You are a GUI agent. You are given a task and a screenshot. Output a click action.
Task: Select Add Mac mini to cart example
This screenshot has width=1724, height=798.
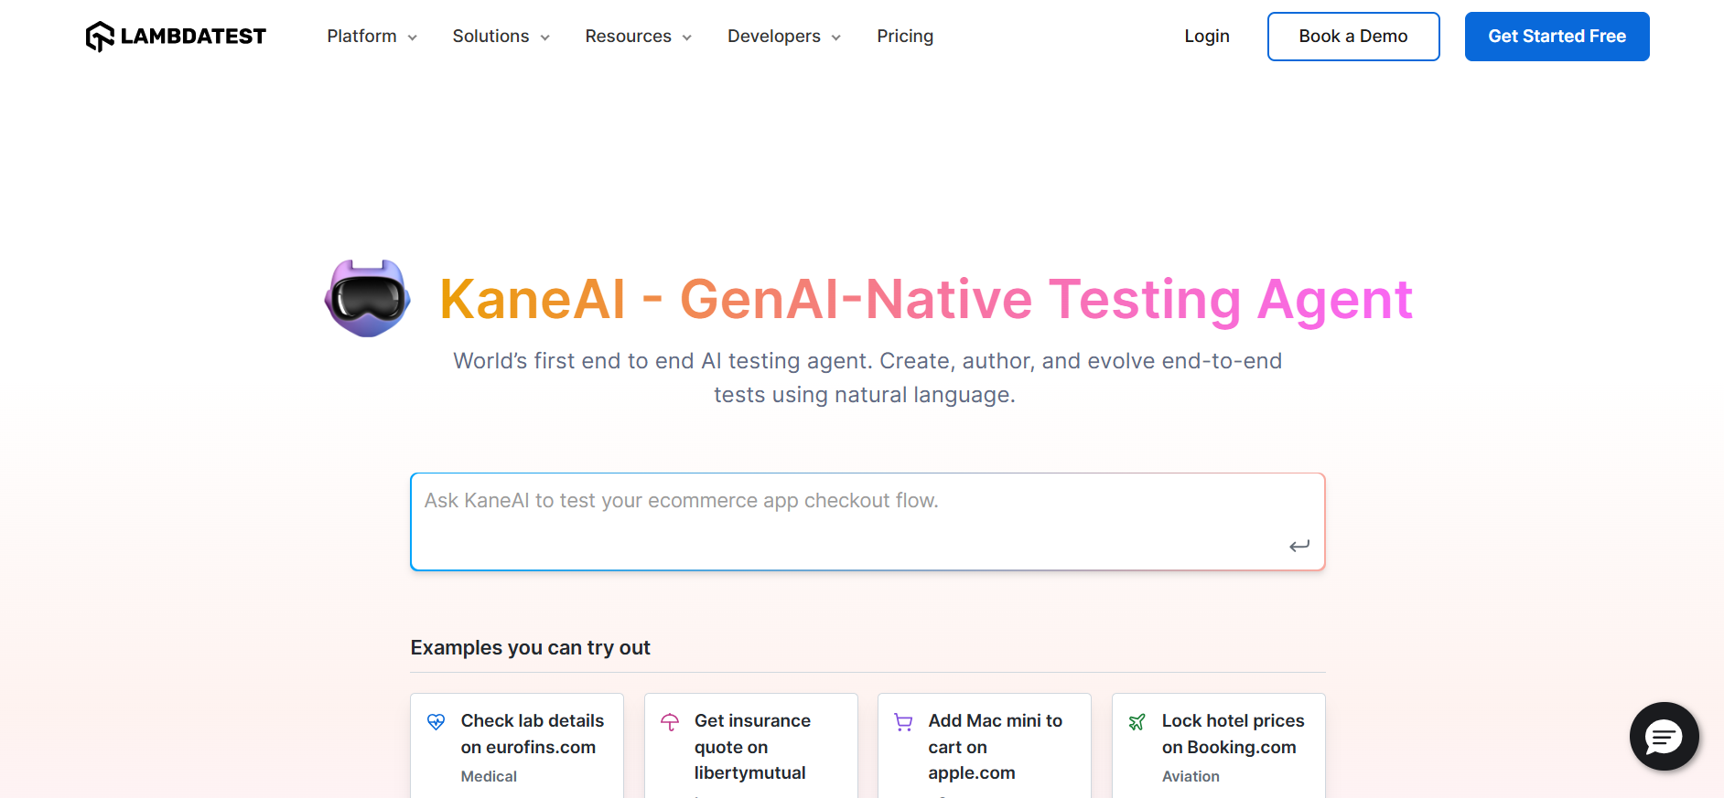[985, 746]
